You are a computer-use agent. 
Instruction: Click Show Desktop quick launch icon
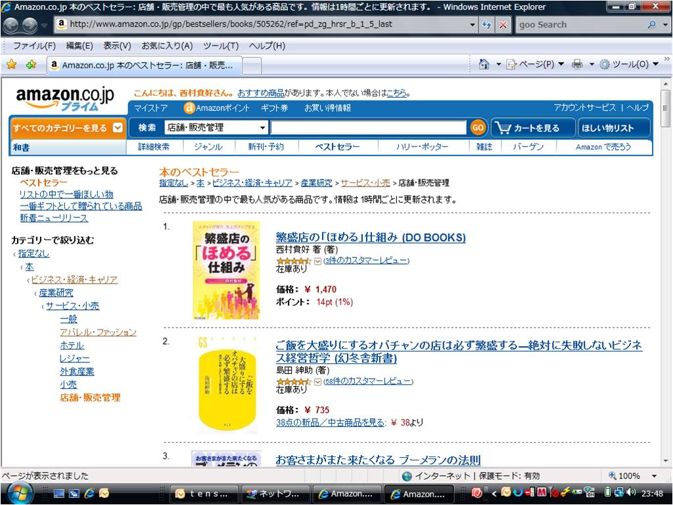coord(58,493)
